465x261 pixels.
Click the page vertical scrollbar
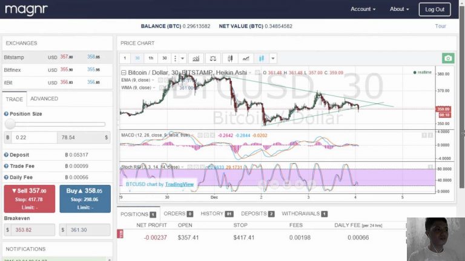[462, 98]
